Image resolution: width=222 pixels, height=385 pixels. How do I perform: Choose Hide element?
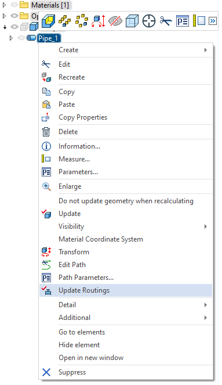pyautogui.click(x=126, y=345)
